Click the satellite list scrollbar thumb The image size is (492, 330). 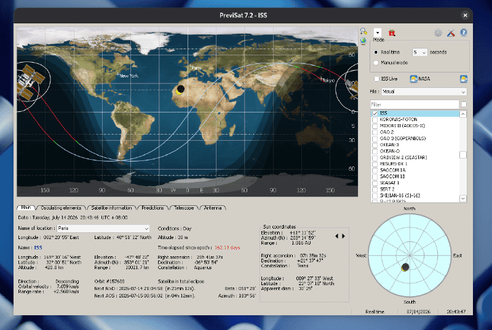click(x=463, y=155)
